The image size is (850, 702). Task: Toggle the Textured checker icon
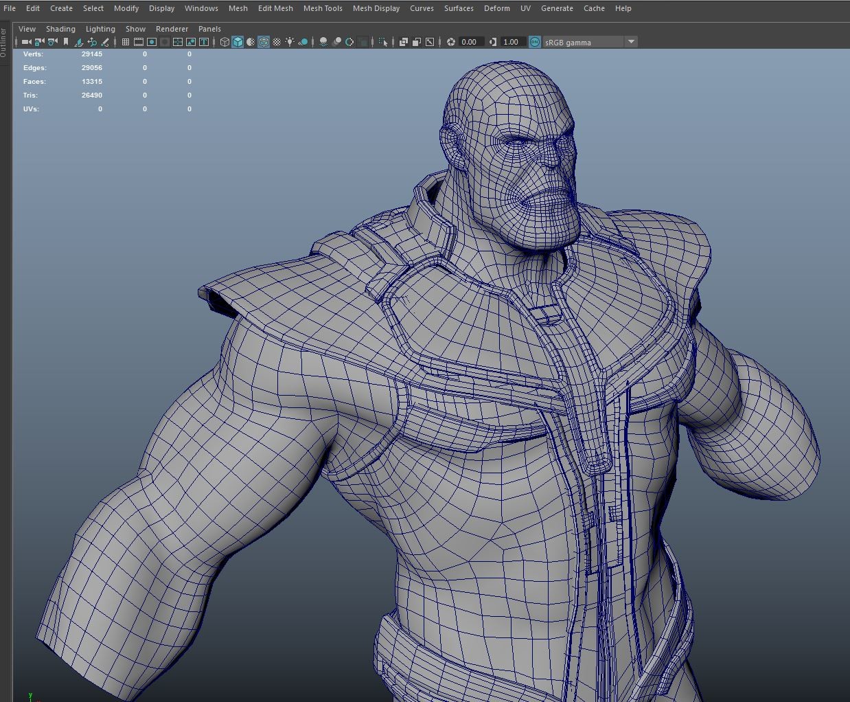pos(277,42)
